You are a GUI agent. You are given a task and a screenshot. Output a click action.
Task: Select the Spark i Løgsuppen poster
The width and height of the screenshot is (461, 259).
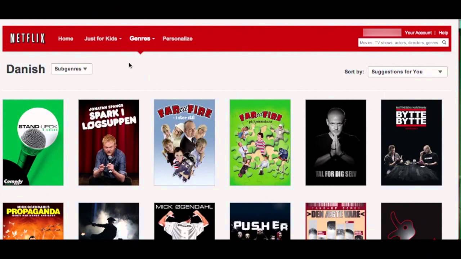click(109, 142)
